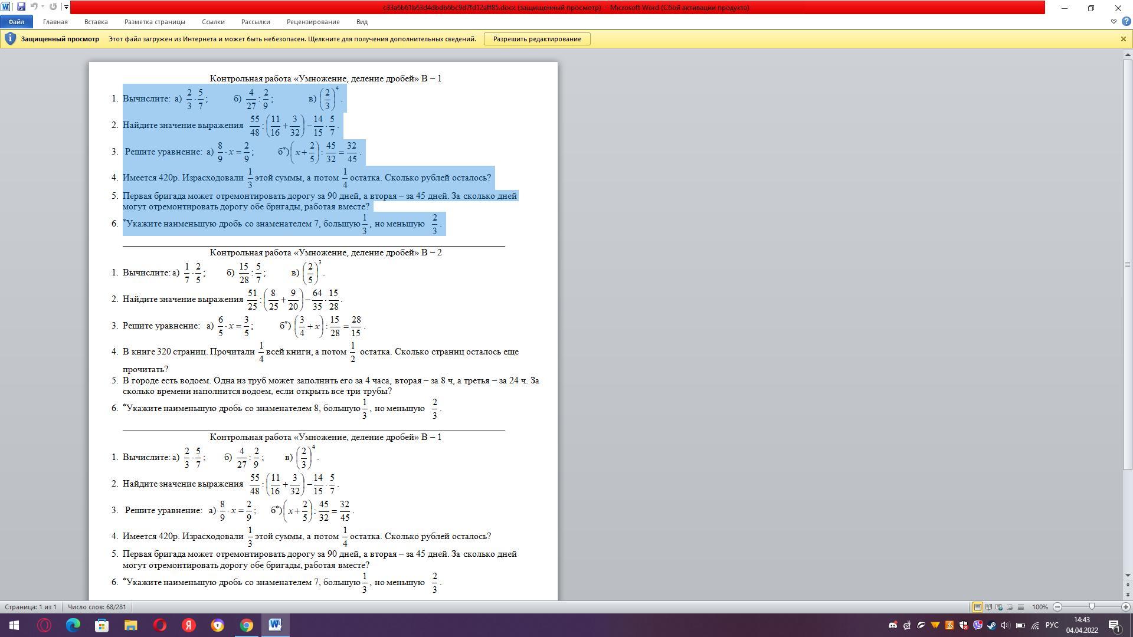Open Google Chrome from the taskbar

click(246, 625)
